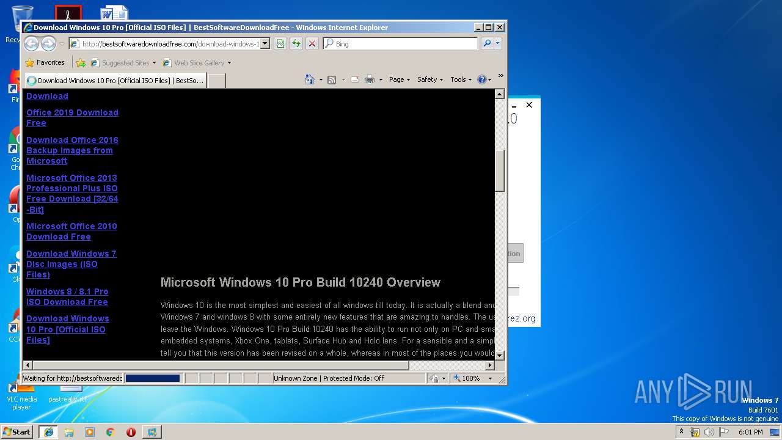Viewport: 782px width, 440px height.
Task: Click the 6:01 PM system clock
Action: coord(750,432)
